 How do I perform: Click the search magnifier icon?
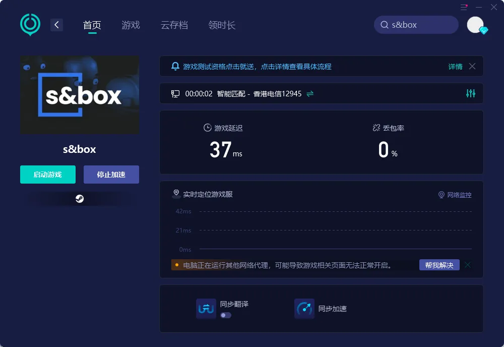pyautogui.click(x=385, y=25)
